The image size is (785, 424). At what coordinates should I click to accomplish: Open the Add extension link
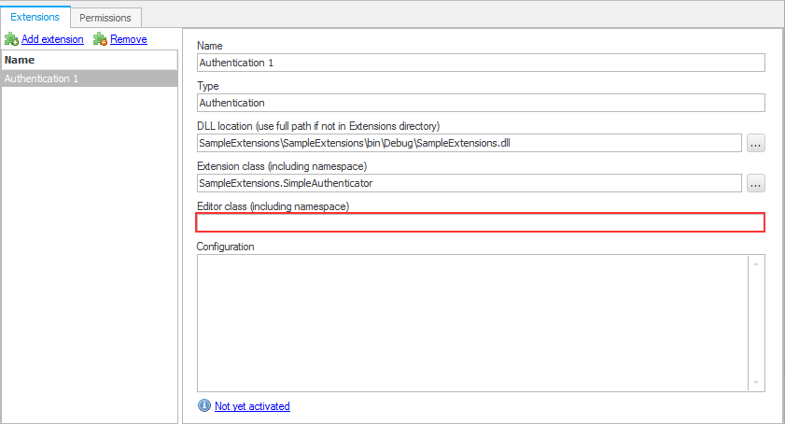tap(52, 39)
